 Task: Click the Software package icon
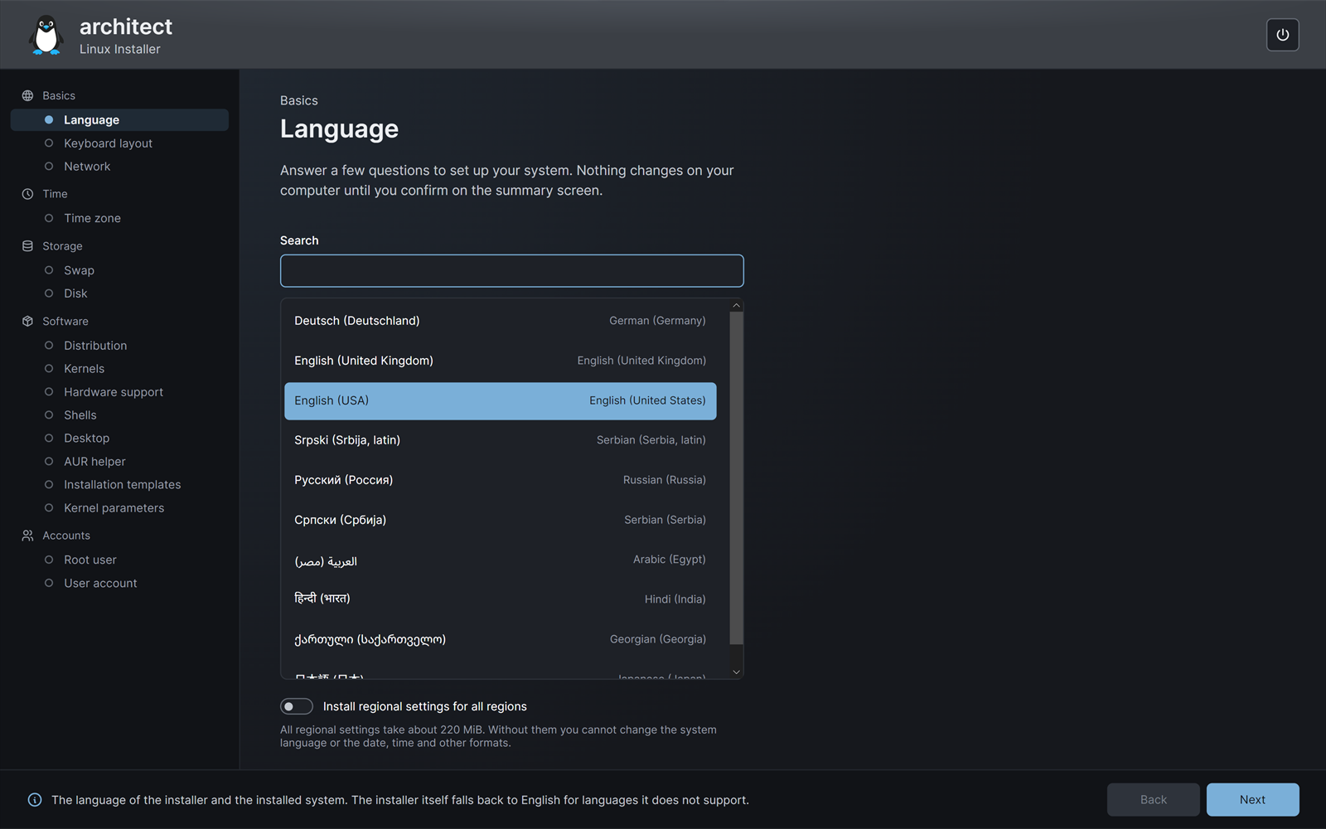[x=27, y=322]
